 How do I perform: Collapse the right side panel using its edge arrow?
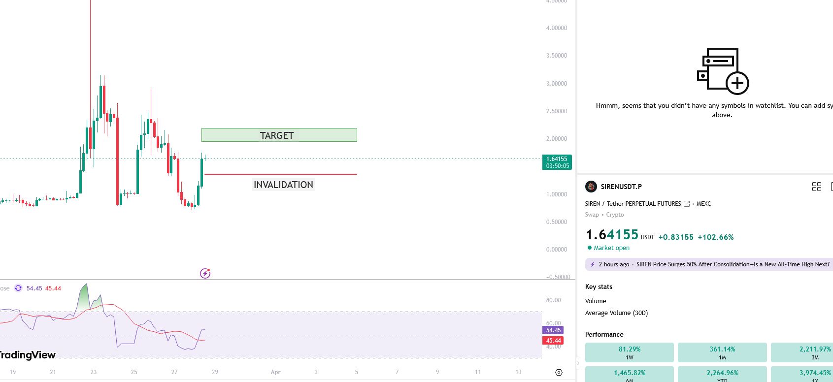tap(578, 363)
